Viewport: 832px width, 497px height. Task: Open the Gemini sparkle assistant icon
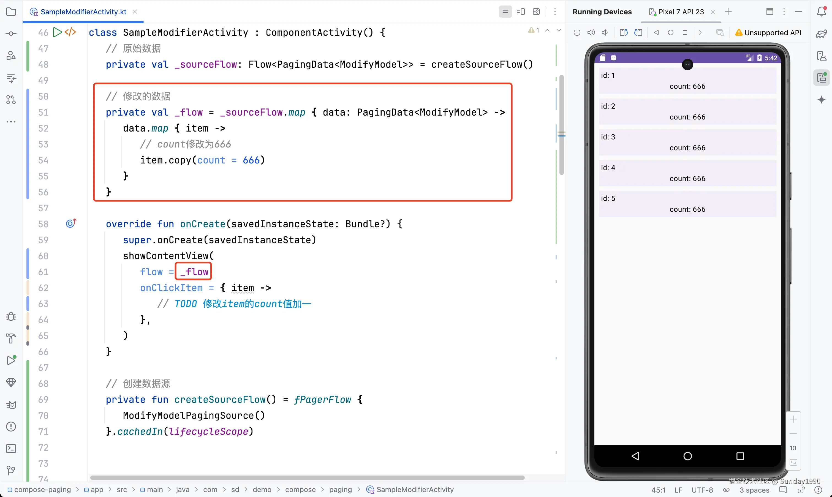click(821, 100)
